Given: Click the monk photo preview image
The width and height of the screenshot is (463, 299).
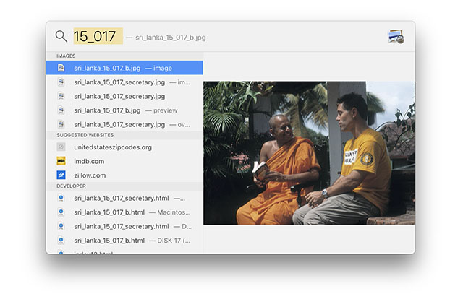Looking at the screenshot, I should point(309,153).
